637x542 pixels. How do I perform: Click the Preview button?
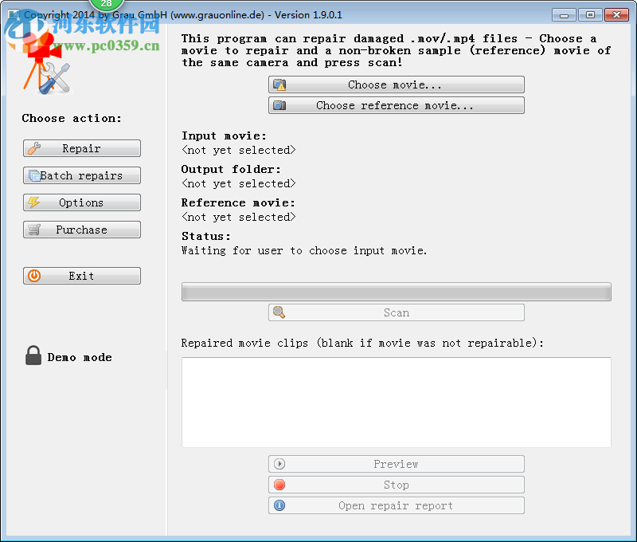[396, 464]
